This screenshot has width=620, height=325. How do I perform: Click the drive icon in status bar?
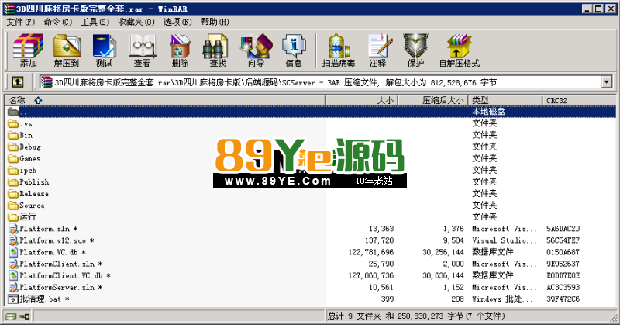11,316
